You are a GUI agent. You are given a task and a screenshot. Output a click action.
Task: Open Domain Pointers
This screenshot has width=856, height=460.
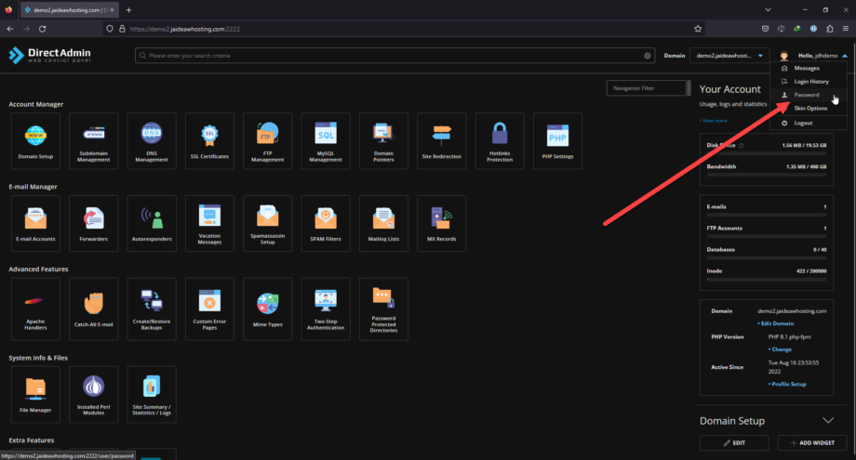click(x=383, y=140)
